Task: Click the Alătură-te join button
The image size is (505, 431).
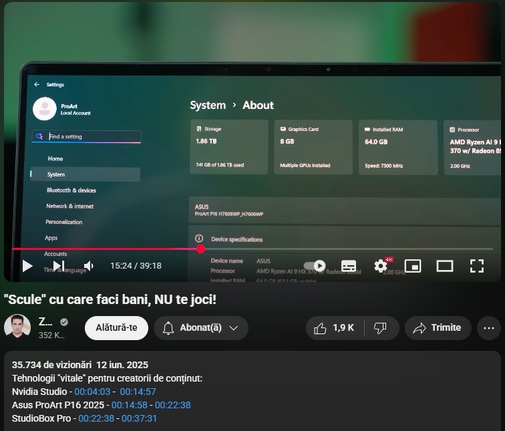Action: click(116, 327)
